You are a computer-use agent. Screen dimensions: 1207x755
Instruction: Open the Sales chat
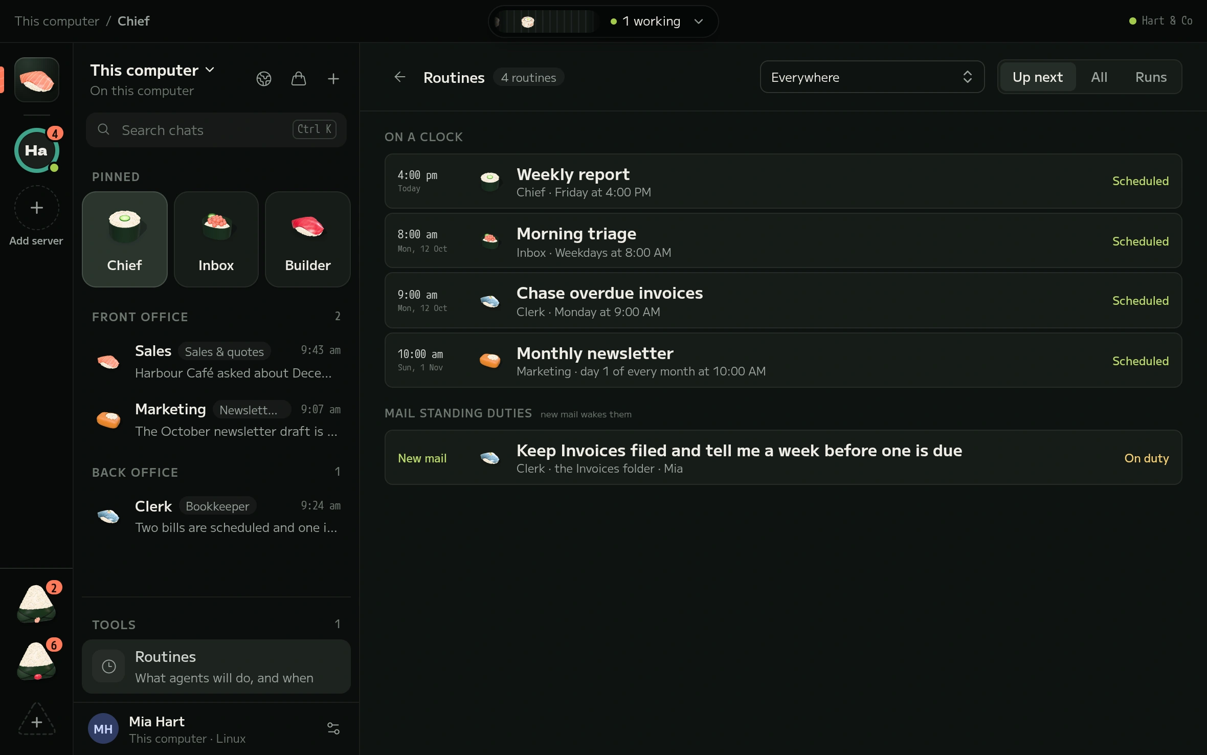[216, 362]
